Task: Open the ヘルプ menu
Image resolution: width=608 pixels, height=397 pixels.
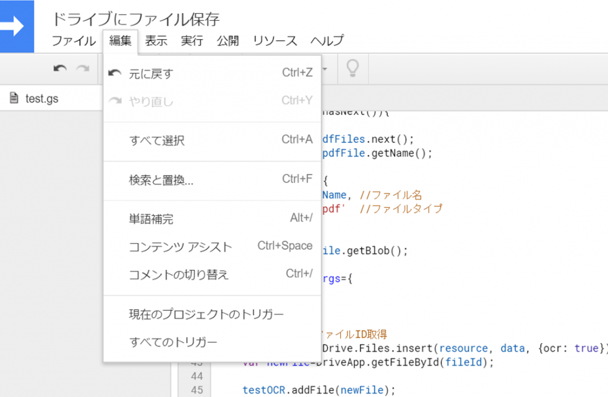Action: click(327, 41)
